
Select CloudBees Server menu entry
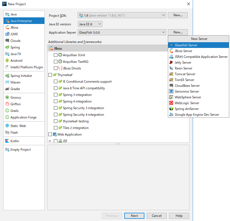[199, 86]
